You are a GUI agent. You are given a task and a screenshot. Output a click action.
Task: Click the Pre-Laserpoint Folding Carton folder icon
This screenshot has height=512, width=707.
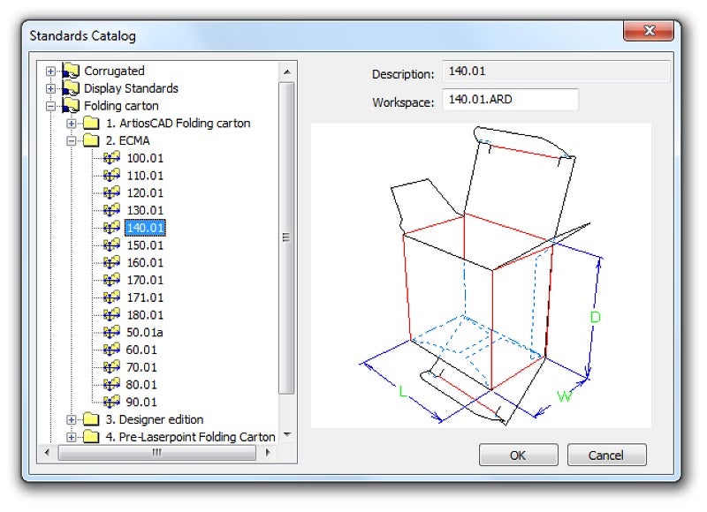(90, 437)
